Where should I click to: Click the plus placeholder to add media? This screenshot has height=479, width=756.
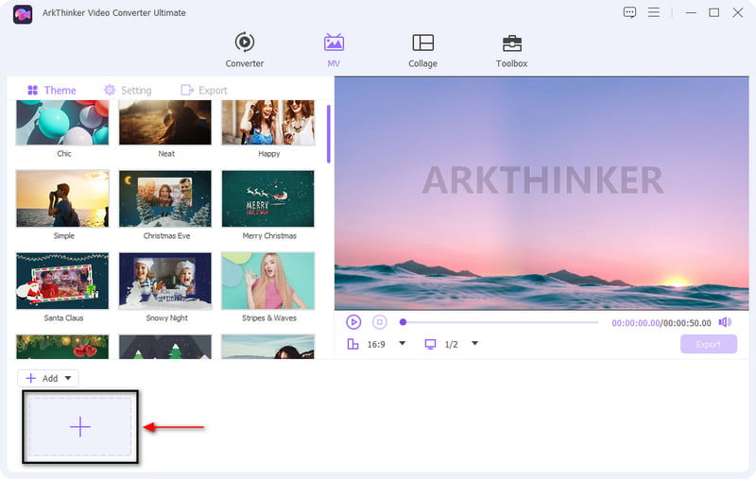pos(80,427)
